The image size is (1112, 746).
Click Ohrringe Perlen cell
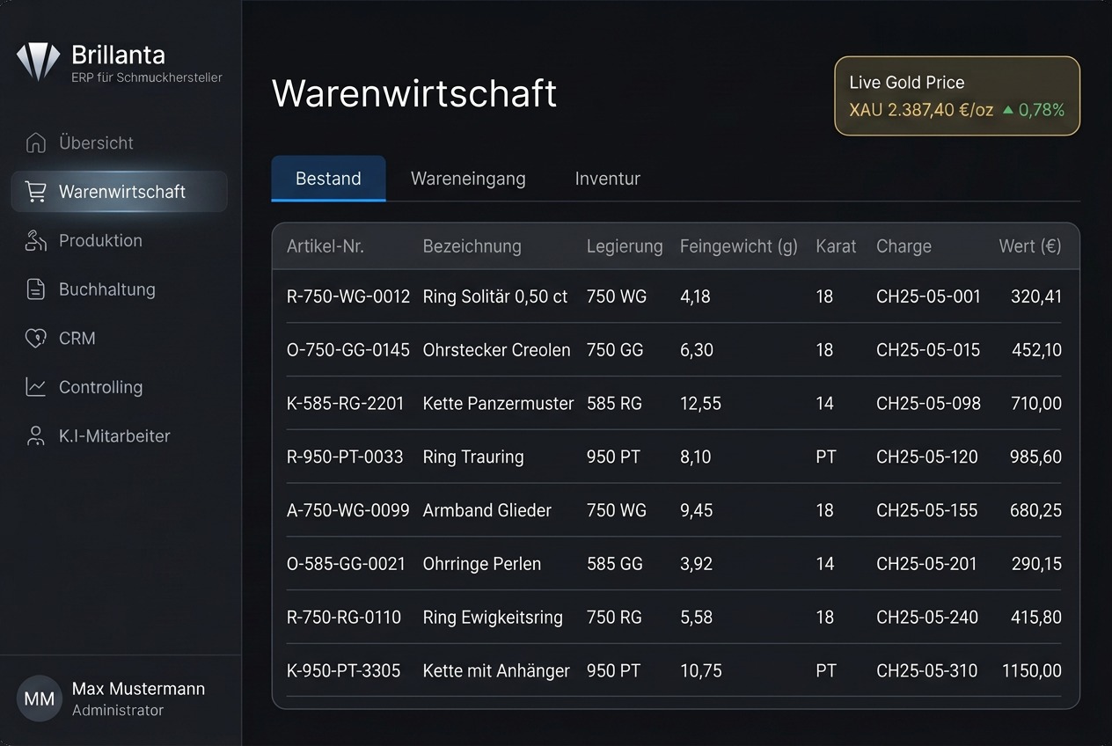[x=482, y=564]
